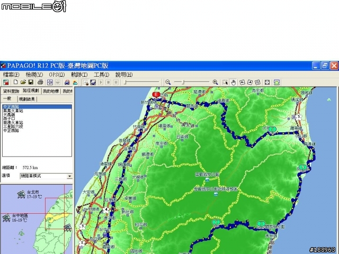Switch to the 資料查詢 tab
This screenshot has width=339, height=254.
click(x=11, y=92)
